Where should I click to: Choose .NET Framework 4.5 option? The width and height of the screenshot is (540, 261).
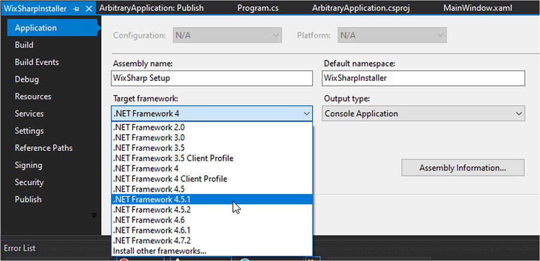point(212,189)
